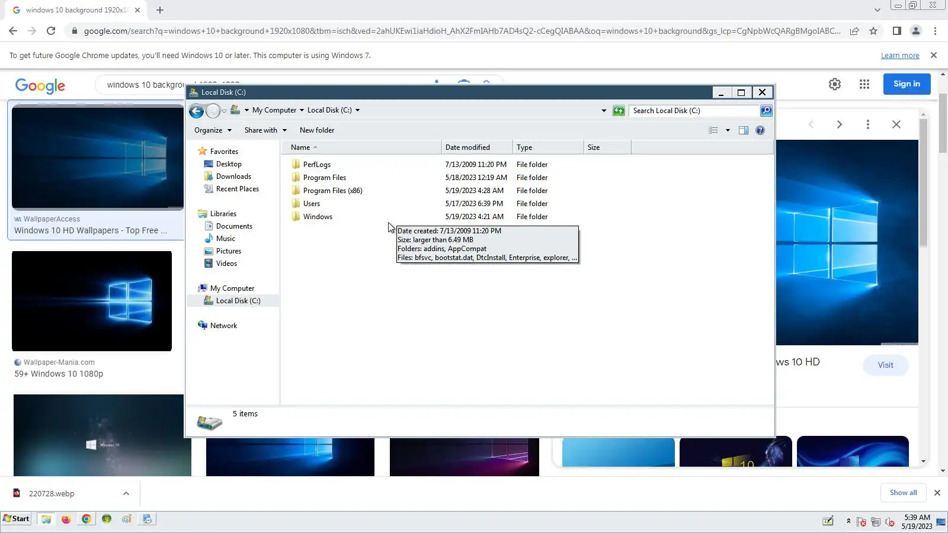Change the view using Explorer's view icon
948x533 pixels.
click(713, 130)
